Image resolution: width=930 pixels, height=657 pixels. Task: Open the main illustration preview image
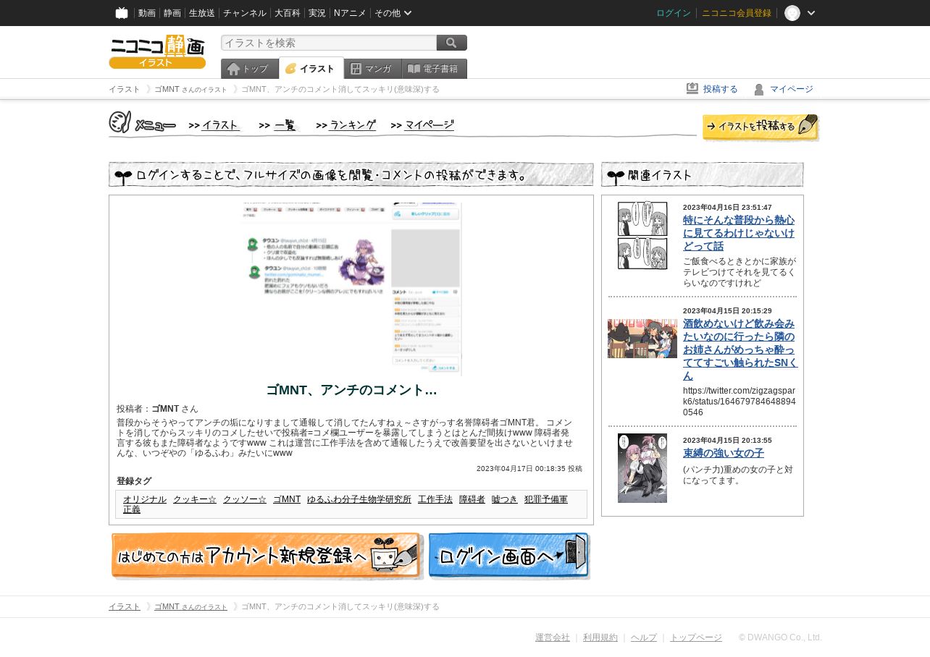click(x=351, y=289)
